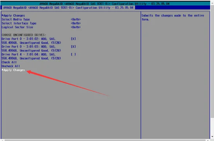214x141 pixels.
Task: Open the Logical Sector Size dropdown
Action: (x=76, y=27)
